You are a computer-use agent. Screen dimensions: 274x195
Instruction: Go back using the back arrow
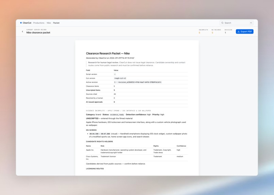[22, 32]
